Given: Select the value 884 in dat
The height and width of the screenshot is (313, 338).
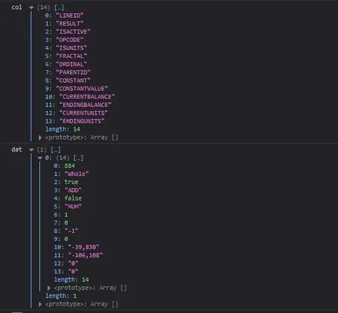Looking at the screenshot, I should coord(69,166).
